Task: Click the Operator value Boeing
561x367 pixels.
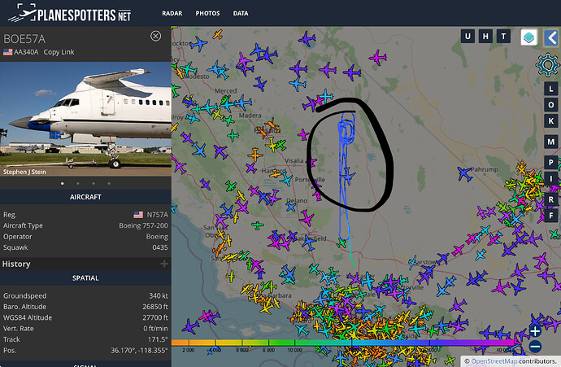Action: [x=157, y=237]
